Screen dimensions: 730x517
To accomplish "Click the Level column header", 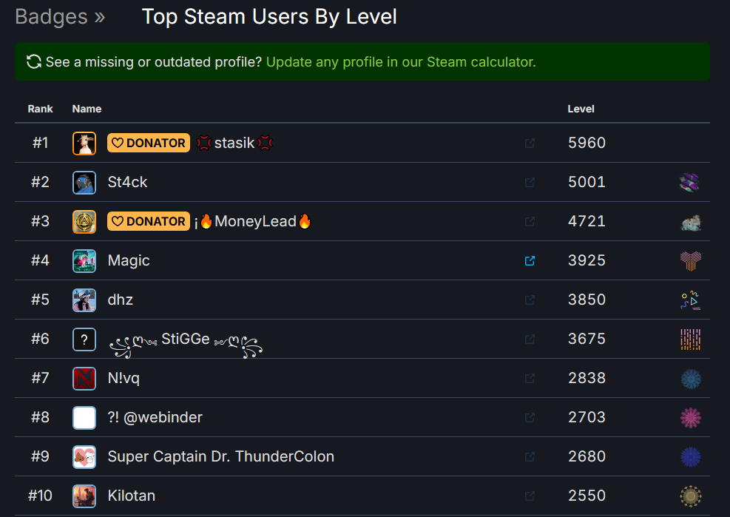I will pos(581,109).
